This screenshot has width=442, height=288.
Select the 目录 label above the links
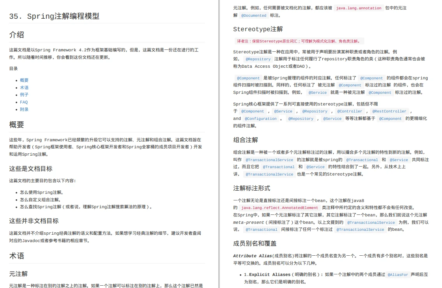[x=13, y=68]
